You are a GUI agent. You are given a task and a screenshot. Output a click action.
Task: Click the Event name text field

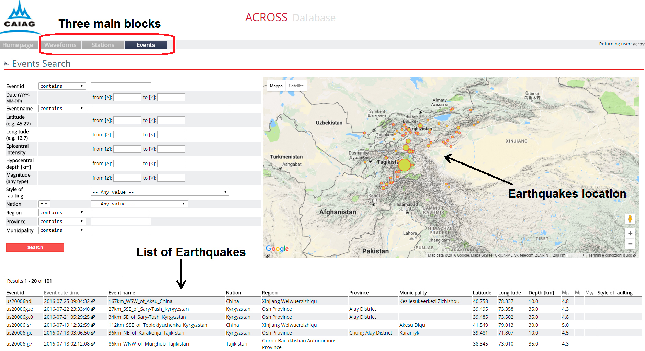159,109
